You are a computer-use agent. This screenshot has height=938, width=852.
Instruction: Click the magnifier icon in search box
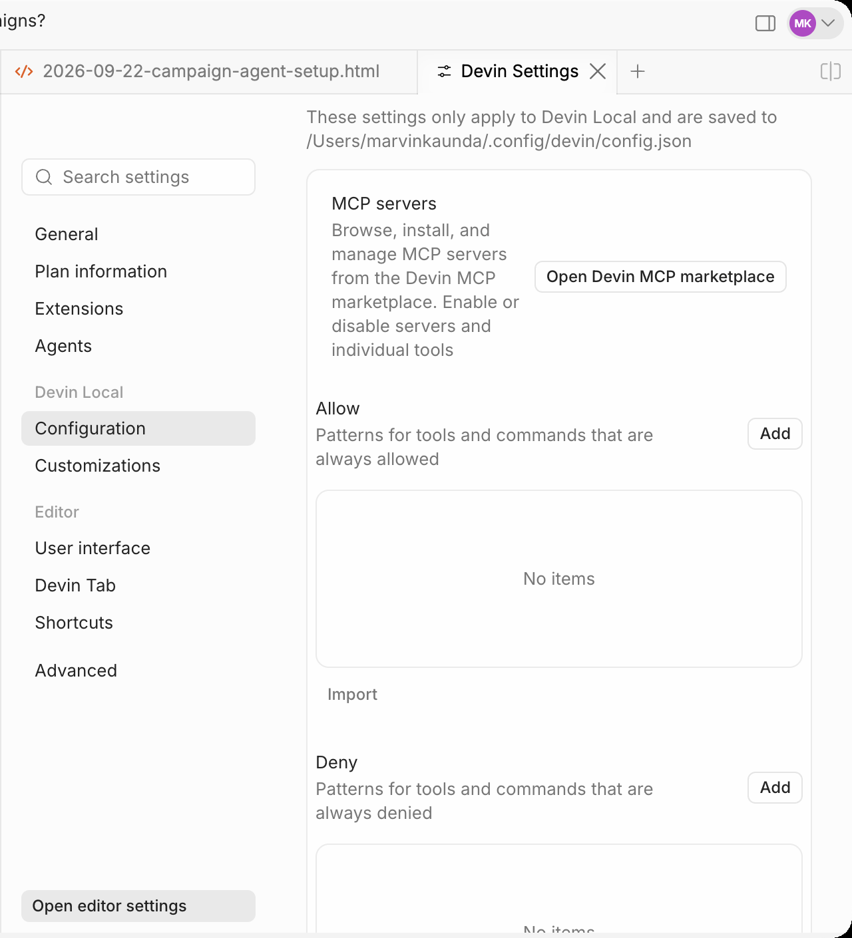click(x=44, y=177)
